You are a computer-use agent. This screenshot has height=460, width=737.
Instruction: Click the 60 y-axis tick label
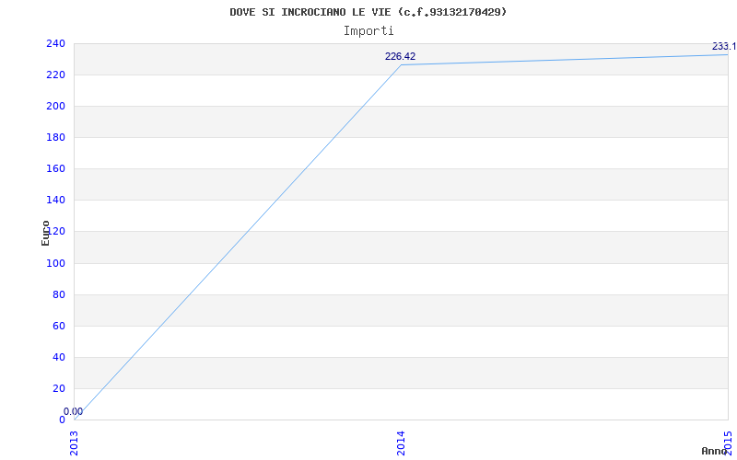(x=59, y=327)
